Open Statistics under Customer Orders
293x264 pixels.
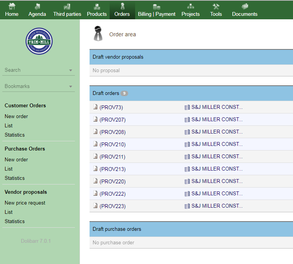tap(15, 135)
